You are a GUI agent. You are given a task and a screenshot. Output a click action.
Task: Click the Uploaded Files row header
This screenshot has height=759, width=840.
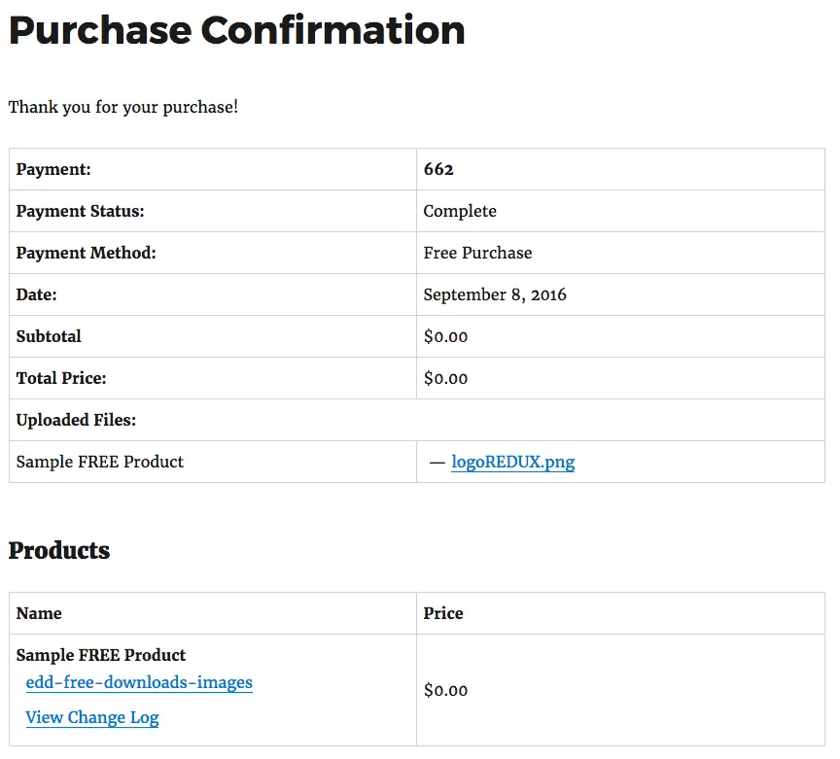click(76, 420)
